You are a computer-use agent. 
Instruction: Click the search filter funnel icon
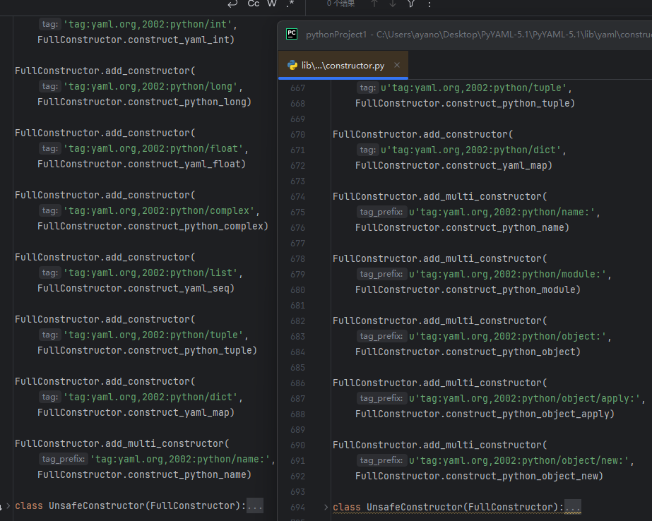coord(411,4)
